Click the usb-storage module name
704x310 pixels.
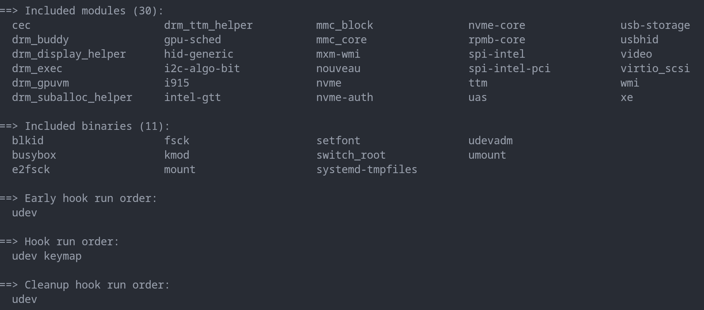655,25
